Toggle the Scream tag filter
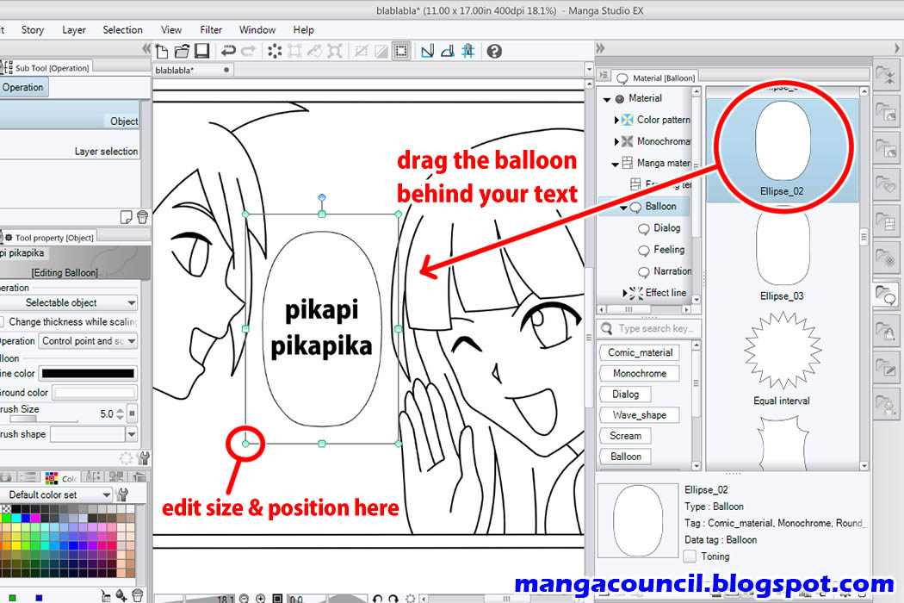The width and height of the screenshot is (904, 603). click(626, 436)
